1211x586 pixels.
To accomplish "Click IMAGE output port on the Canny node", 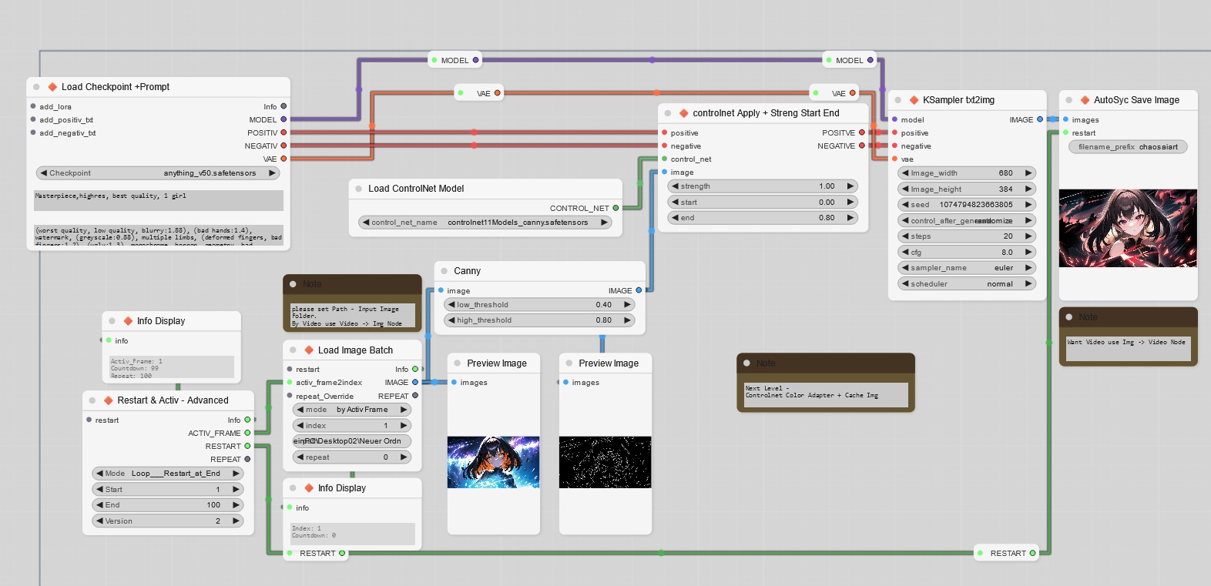I will tap(639, 290).
